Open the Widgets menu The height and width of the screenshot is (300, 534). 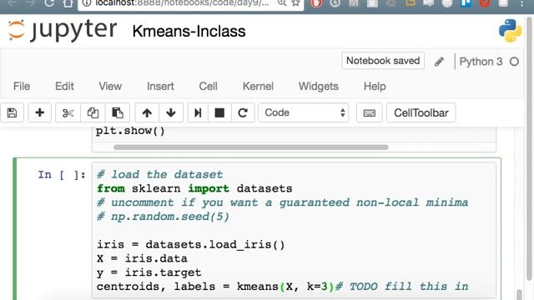pos(319,87)
